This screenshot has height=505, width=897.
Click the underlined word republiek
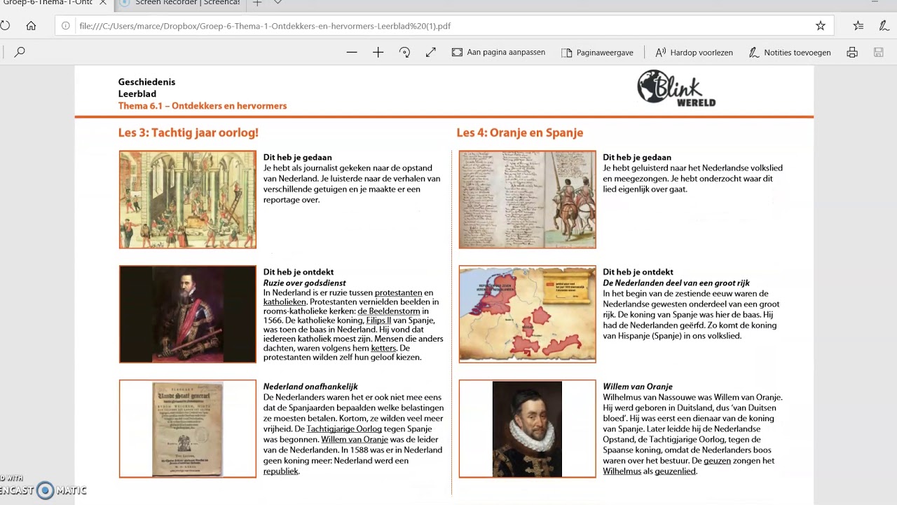(281, 471)
